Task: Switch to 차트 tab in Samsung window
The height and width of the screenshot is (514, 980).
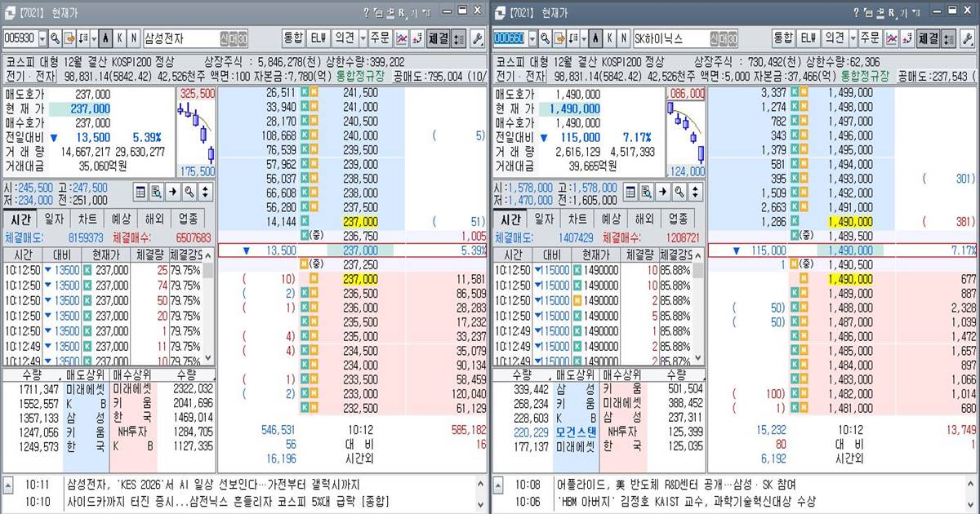Action: click(x=87, y=219)
